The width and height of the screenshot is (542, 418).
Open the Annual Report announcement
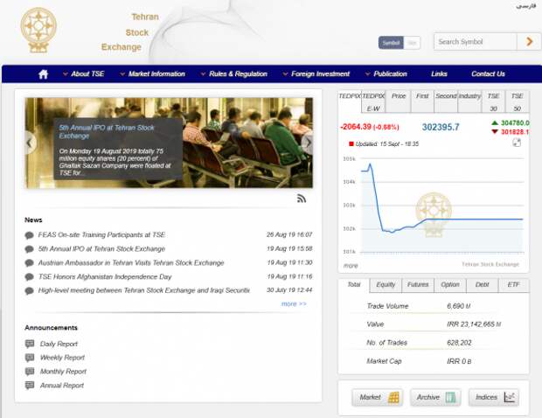click(x=62, y=386)
